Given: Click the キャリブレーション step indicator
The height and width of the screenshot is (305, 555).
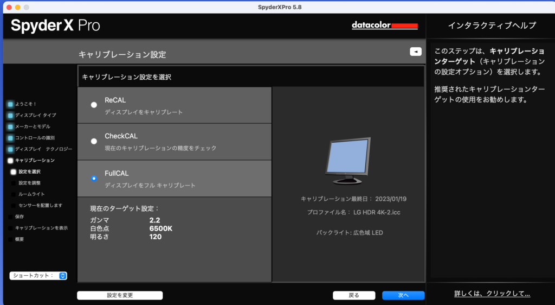Looking at the screenshot, I should click(x=10, y=161).
